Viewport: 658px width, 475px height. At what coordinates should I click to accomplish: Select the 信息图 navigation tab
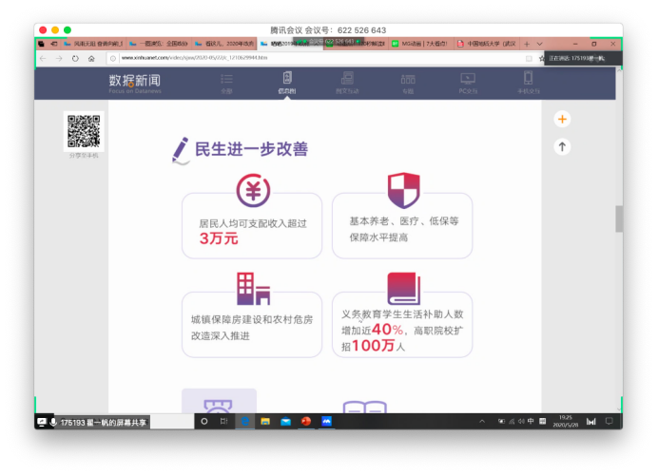pos(287,84)
